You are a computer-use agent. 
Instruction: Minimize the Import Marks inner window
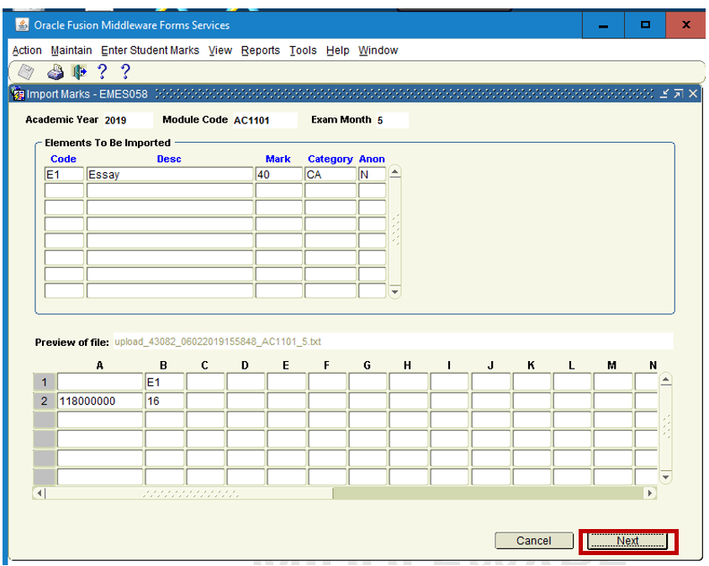[664, 94]
